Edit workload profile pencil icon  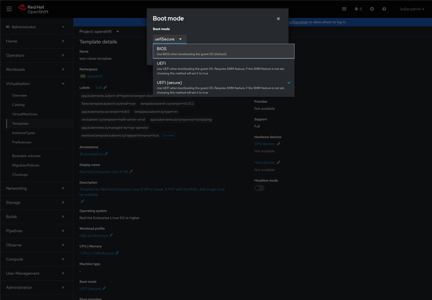point(111,235)
